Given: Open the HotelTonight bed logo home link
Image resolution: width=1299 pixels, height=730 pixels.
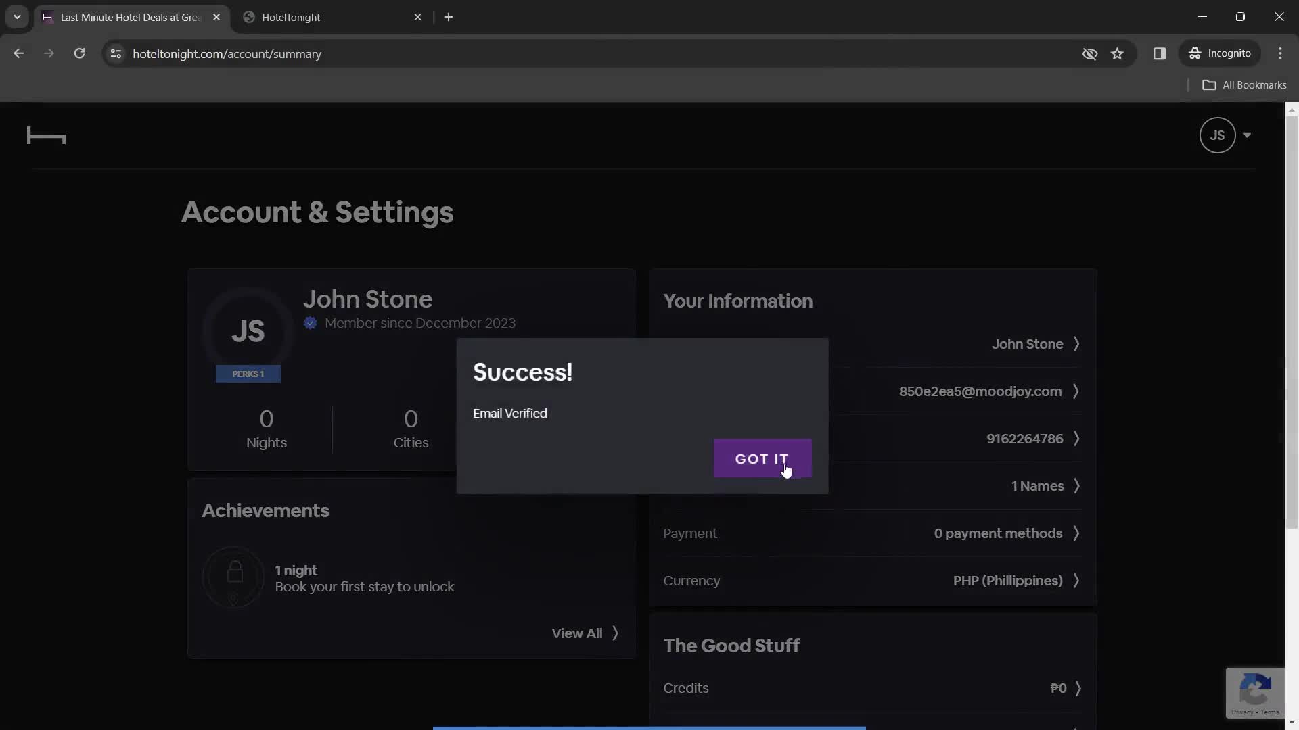Looking at the screenshot, I should coord(46,136).
